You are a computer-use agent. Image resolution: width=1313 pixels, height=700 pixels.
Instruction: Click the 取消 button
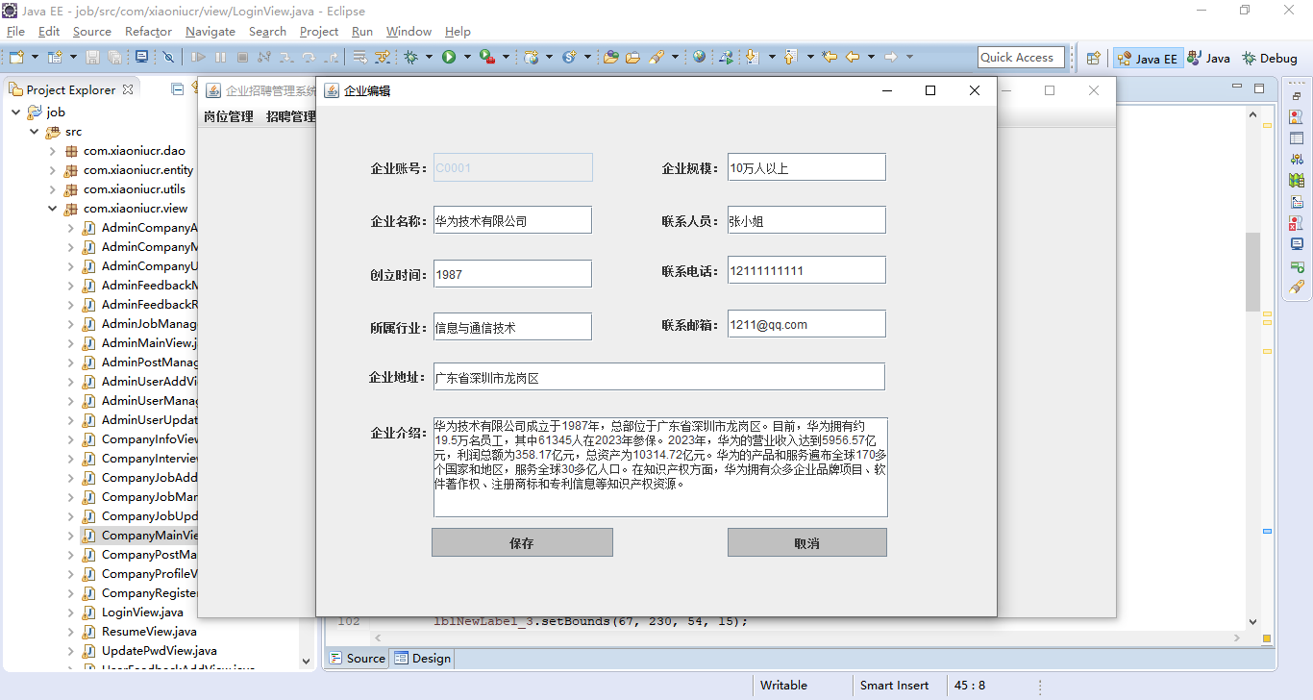coord(807,542)
